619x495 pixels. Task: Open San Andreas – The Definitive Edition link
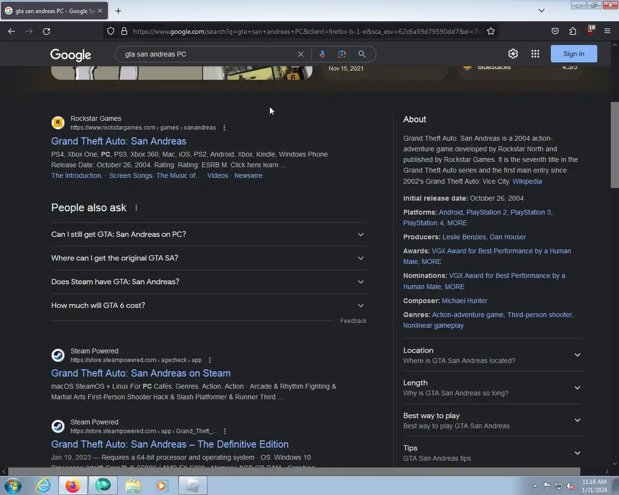(170, 444)
